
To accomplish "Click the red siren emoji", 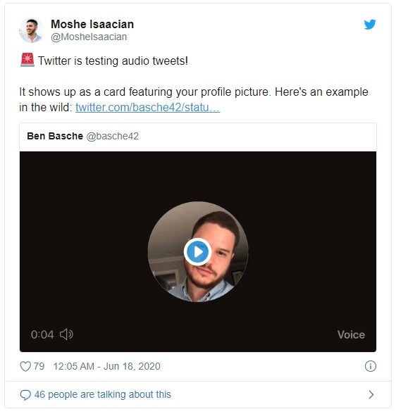I will [x=27, y=60].
